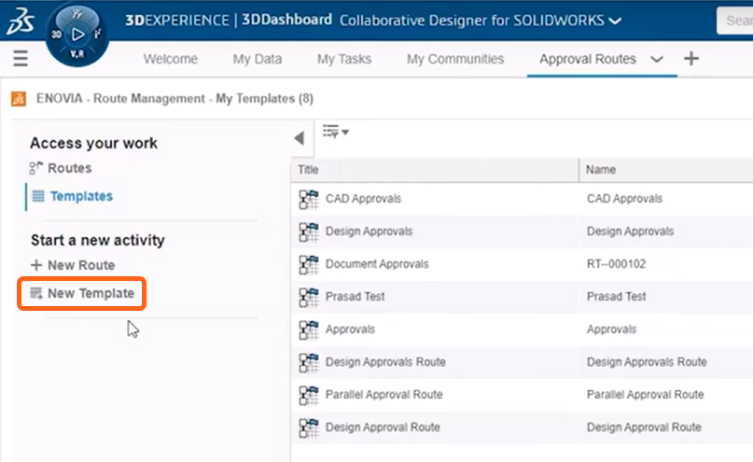Collapse the left side panel
The width and height of the screenshot is (753, 462).
[299, 137]
